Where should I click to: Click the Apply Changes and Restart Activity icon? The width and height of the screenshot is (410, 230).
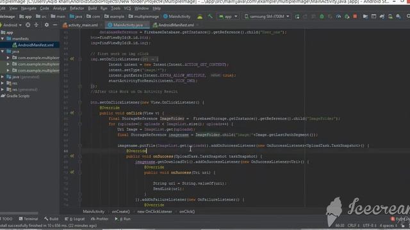coord(305,17)
